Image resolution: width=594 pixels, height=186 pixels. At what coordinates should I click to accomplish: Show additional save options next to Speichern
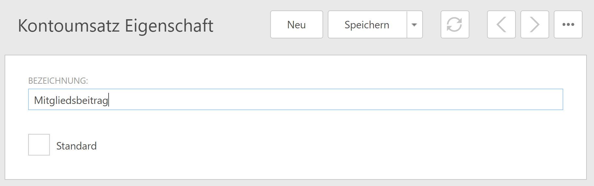tap(414, 25)
